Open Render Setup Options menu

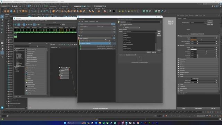86,22
